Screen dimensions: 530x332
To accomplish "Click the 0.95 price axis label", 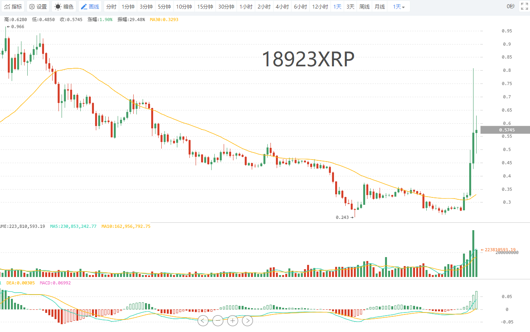I will [507, 31].
